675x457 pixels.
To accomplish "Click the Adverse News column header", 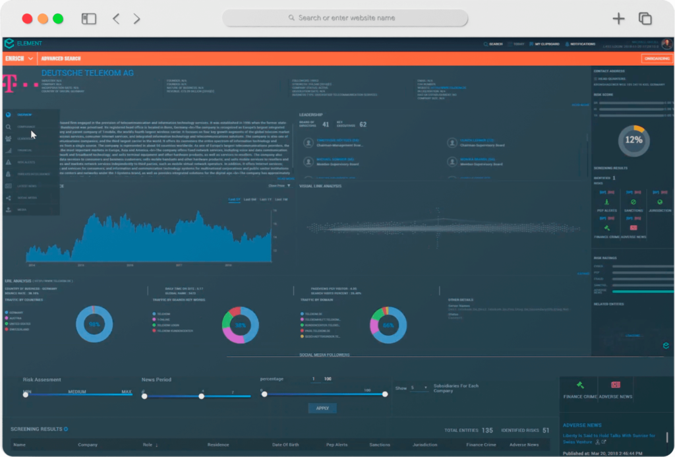I will [x=524, y=445].
